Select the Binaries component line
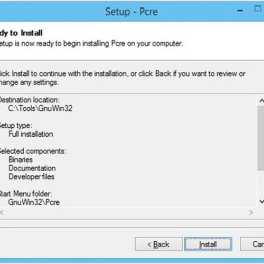The image size is (264, 264). pos(21,159)
